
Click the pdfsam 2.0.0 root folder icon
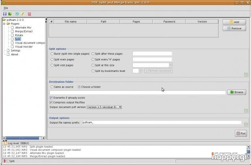click(x=4, y=20)
